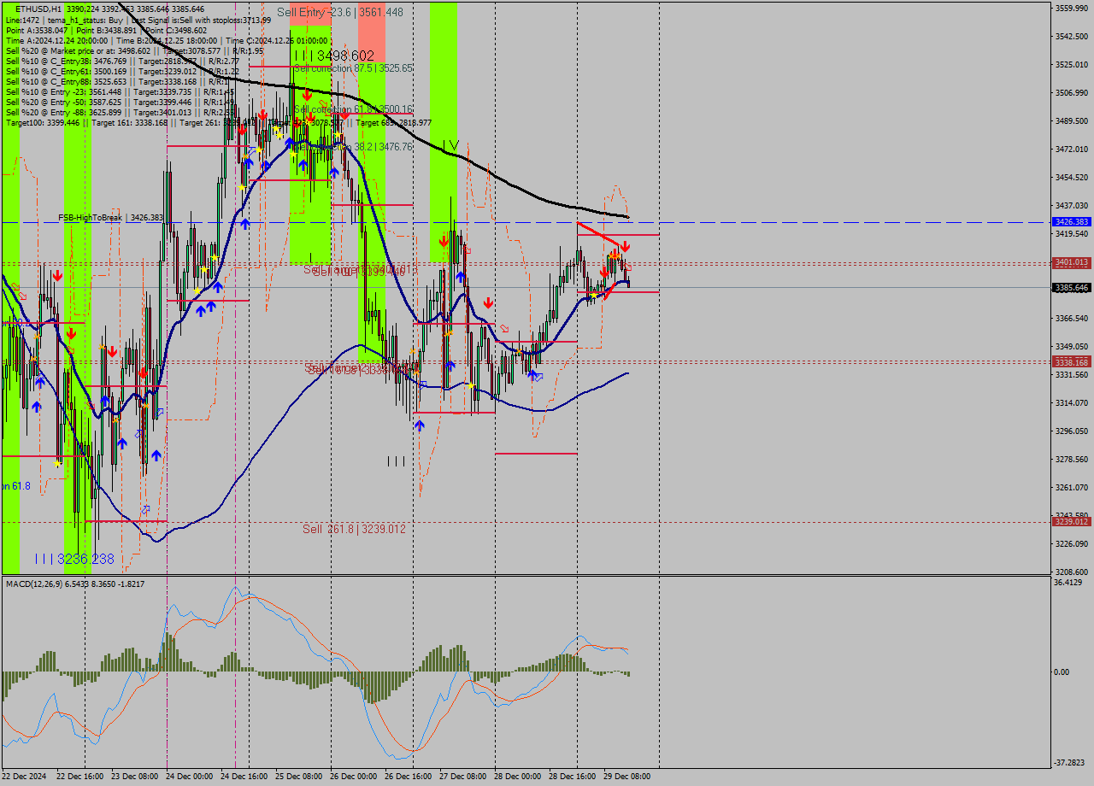Click the 3278.560 price scale value
The image size is (1094, 786).
(x=1071, y=460)
